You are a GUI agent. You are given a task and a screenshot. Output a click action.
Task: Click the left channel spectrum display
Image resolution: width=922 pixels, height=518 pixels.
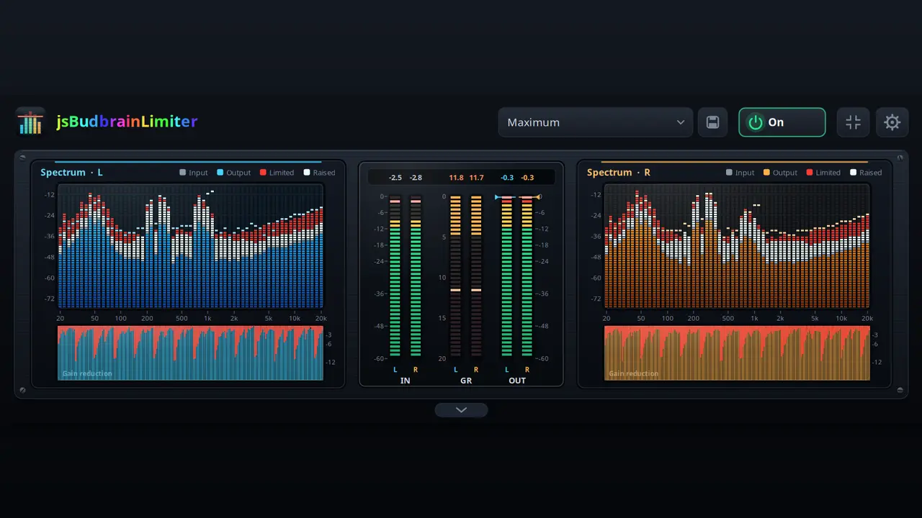[x=190, y=246]
